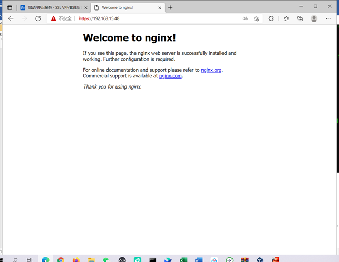This screenshot has width=339, height=262.
Task: Open the Favorites list
Action: 286,18
